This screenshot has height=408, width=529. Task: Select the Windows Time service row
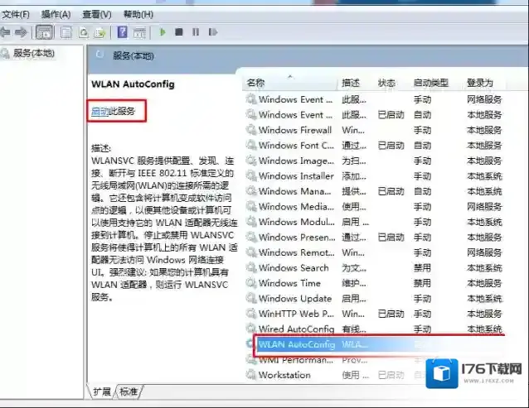coord(375,283)
